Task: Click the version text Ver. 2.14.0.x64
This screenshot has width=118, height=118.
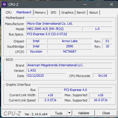Action: pos(36,114)
